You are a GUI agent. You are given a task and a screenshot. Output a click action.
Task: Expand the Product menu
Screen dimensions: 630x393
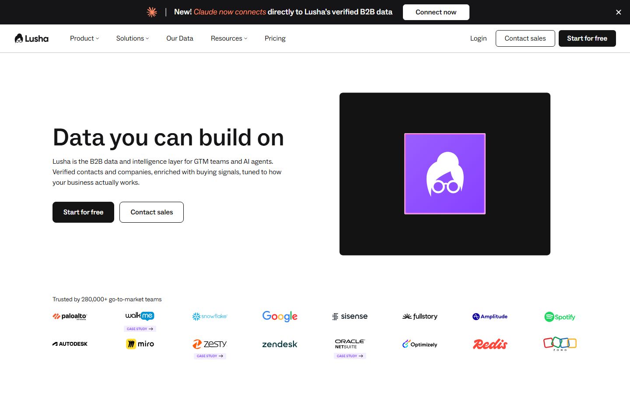[x=84, y=38]
